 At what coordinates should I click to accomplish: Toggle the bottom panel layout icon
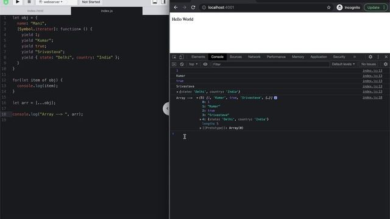[155, 2]
